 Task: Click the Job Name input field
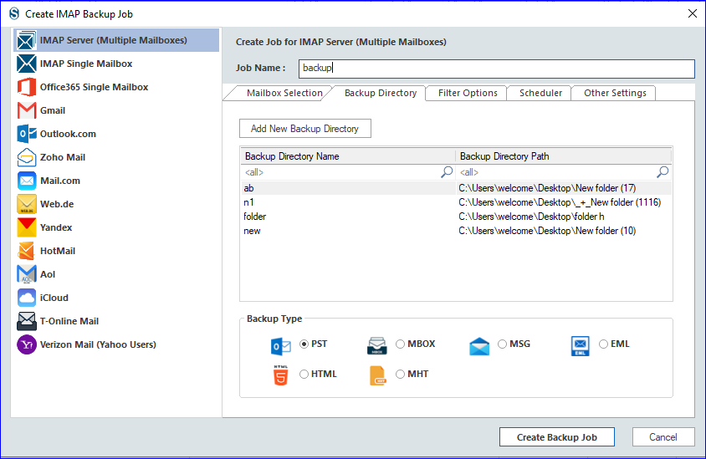(x=497, y=69)
